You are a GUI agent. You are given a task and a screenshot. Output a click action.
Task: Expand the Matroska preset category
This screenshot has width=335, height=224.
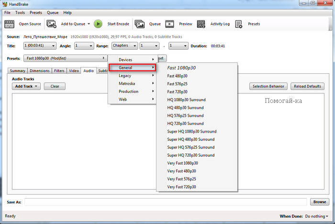(132, 83)
